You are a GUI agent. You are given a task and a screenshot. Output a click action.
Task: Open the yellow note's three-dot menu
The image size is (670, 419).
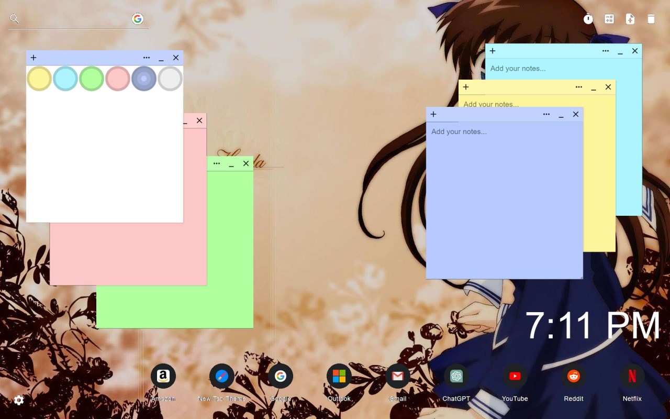(x=579, y=87)
